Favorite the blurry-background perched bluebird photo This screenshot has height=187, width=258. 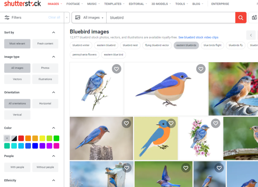[x=219, y=168]
